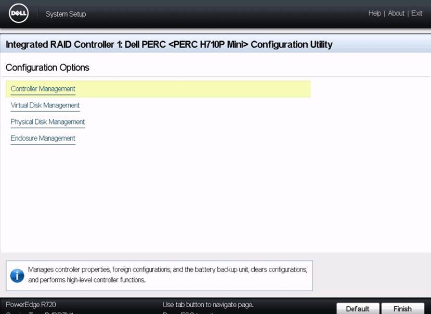
Task: Click Exit to leave System Setup
Action: click(x=417, y=13)
